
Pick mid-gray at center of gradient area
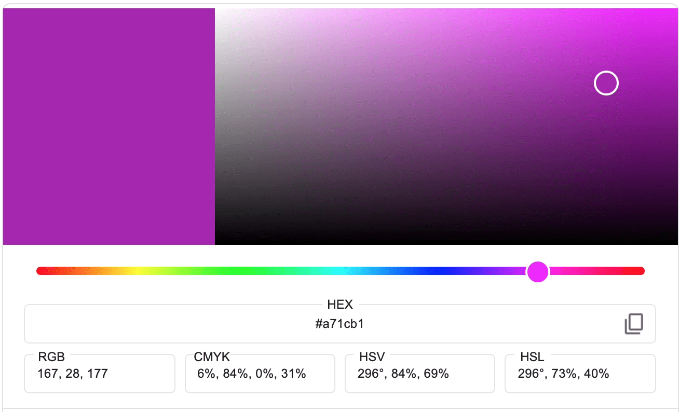pos(446,127)
